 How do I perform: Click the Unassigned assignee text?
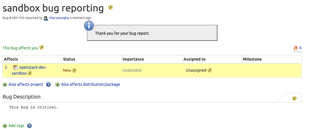[196, 70]
